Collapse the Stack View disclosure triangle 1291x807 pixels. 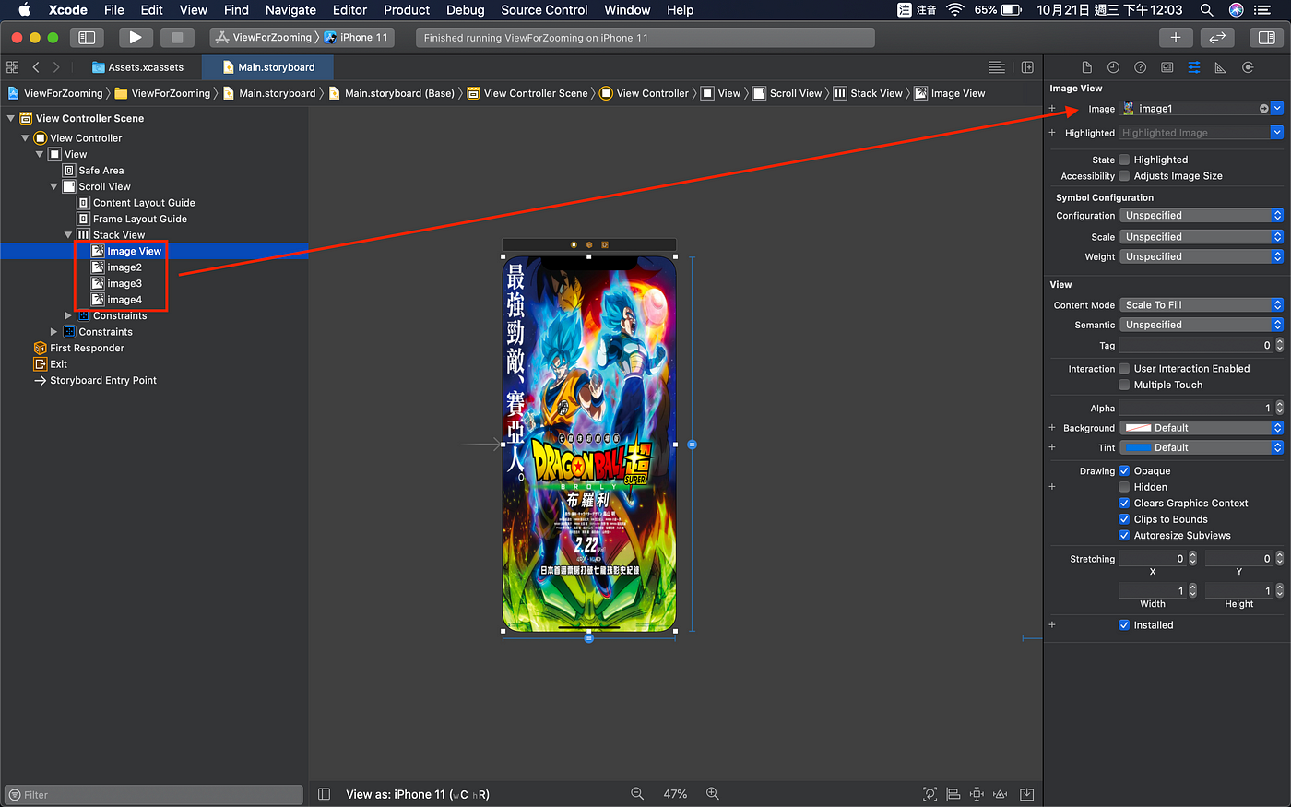pos(68,235)
